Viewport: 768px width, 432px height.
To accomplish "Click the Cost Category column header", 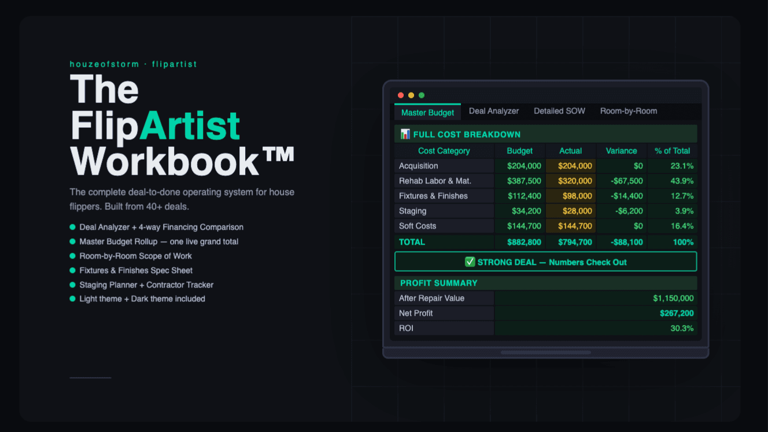I will click(x=444, y=151).
